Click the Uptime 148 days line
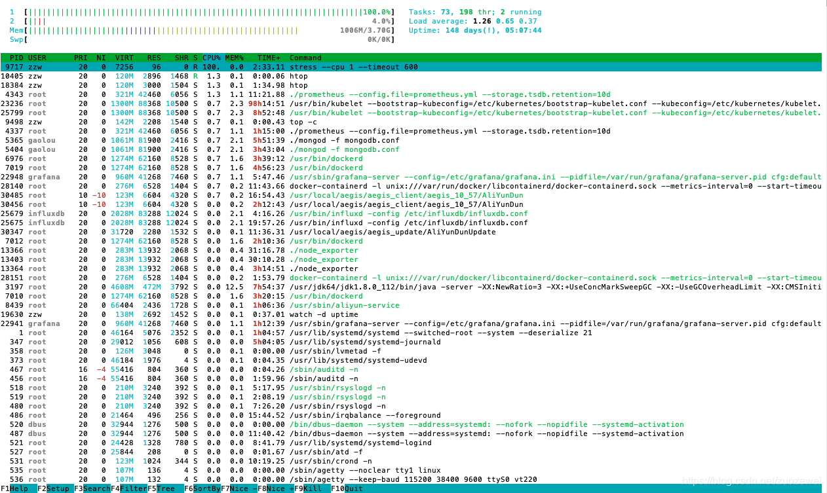This screenshot has width=827, height=493. 475,30
